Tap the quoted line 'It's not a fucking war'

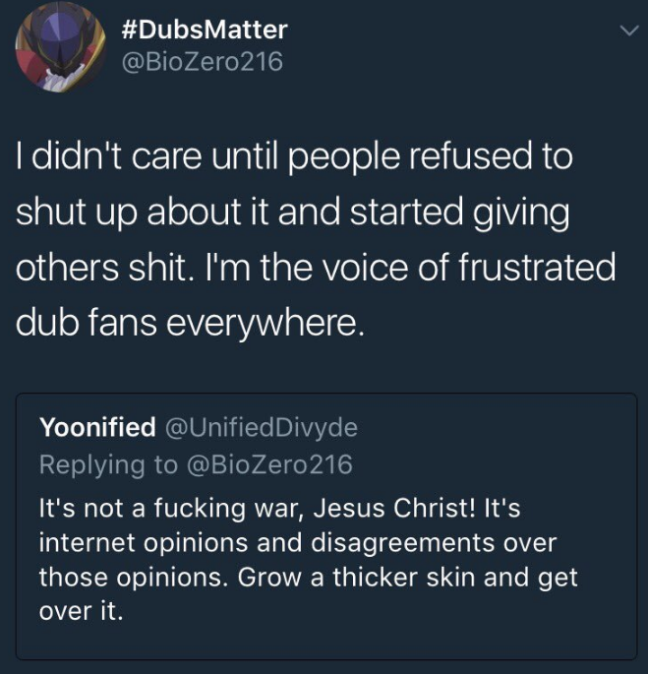tap(279, 508)
